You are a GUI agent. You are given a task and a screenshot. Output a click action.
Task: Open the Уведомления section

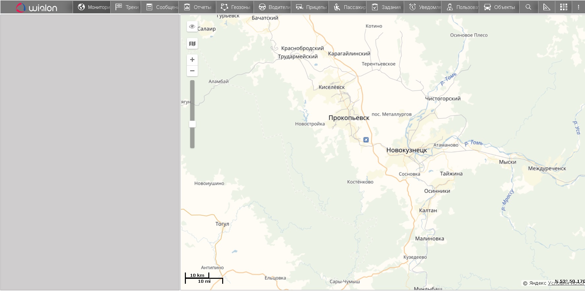(x=425, y=7)
